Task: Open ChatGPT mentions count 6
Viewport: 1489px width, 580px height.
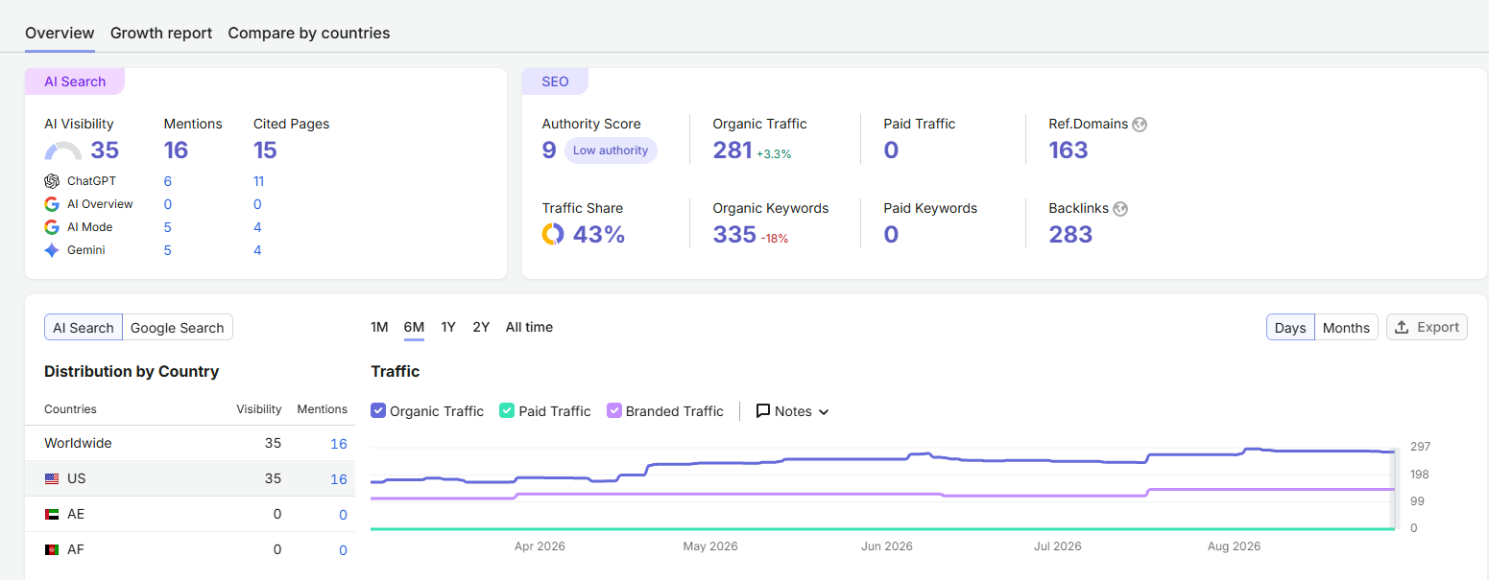Action: [168, 181]
